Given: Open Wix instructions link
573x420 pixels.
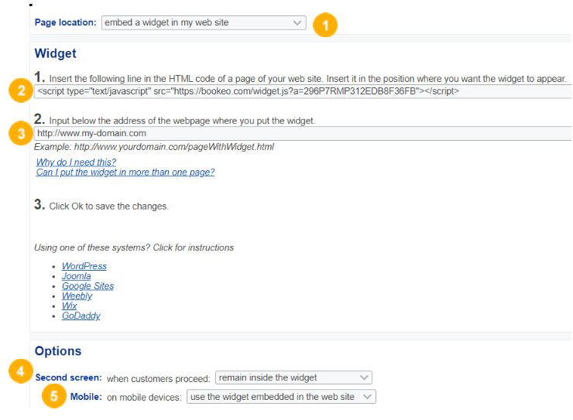Looking at the screenshot, I should coord(69,306).
